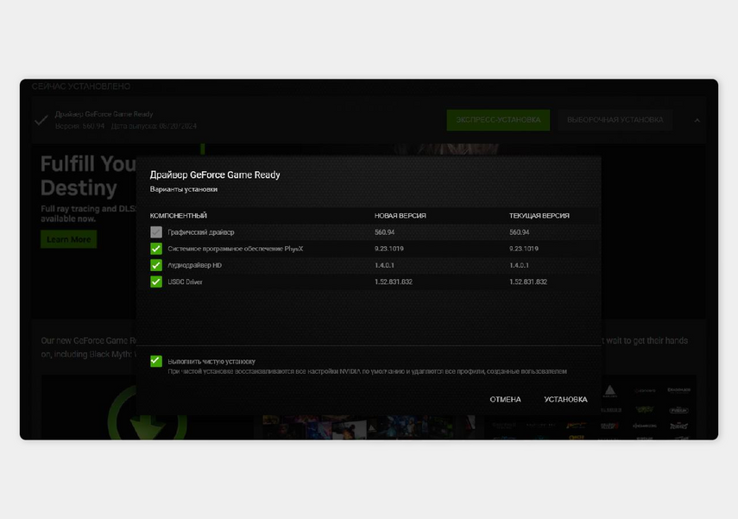Click 1.4.0.1 in the ТЕКУЩАЯ ВЕРСИЯ column
Screen dimensions: 738x519
[x=519, y=265]
